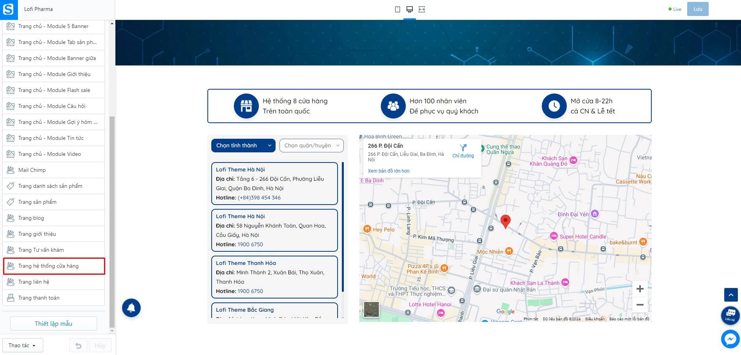Click the sidebar vertical scrollbar

click(x=112, y=222)
